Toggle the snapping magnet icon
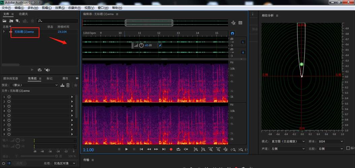This screenshot has height=168, width=355. tap(232, 33)
